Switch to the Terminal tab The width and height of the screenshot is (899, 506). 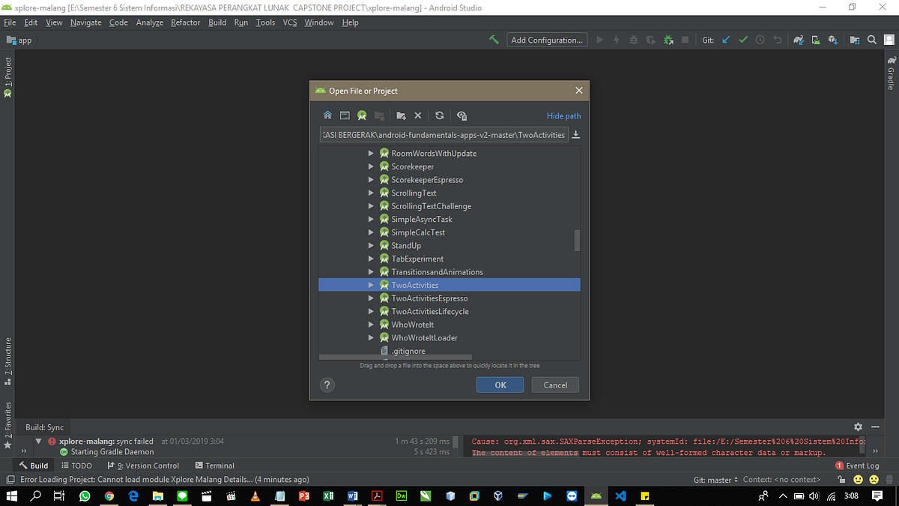[x=214, y=465]
